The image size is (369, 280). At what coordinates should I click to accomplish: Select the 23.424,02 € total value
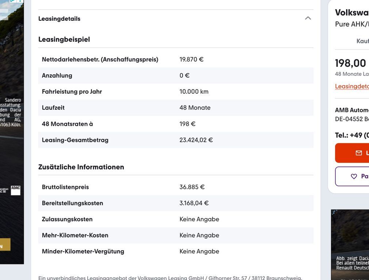click(196, 140)
